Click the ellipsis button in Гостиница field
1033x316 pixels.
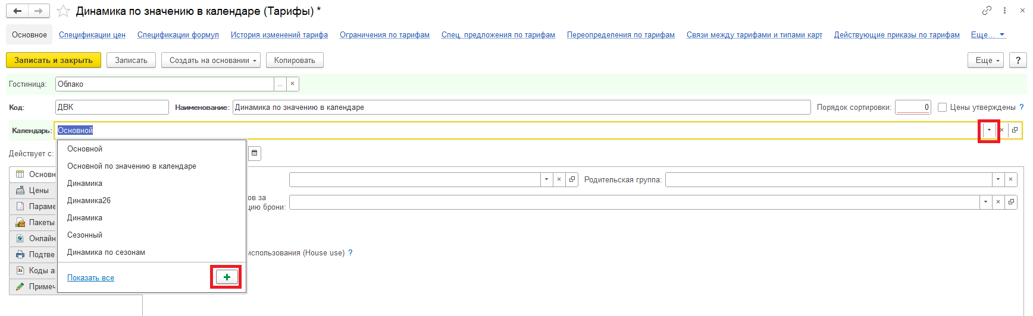pyautogui.click(x=280, y=84)
